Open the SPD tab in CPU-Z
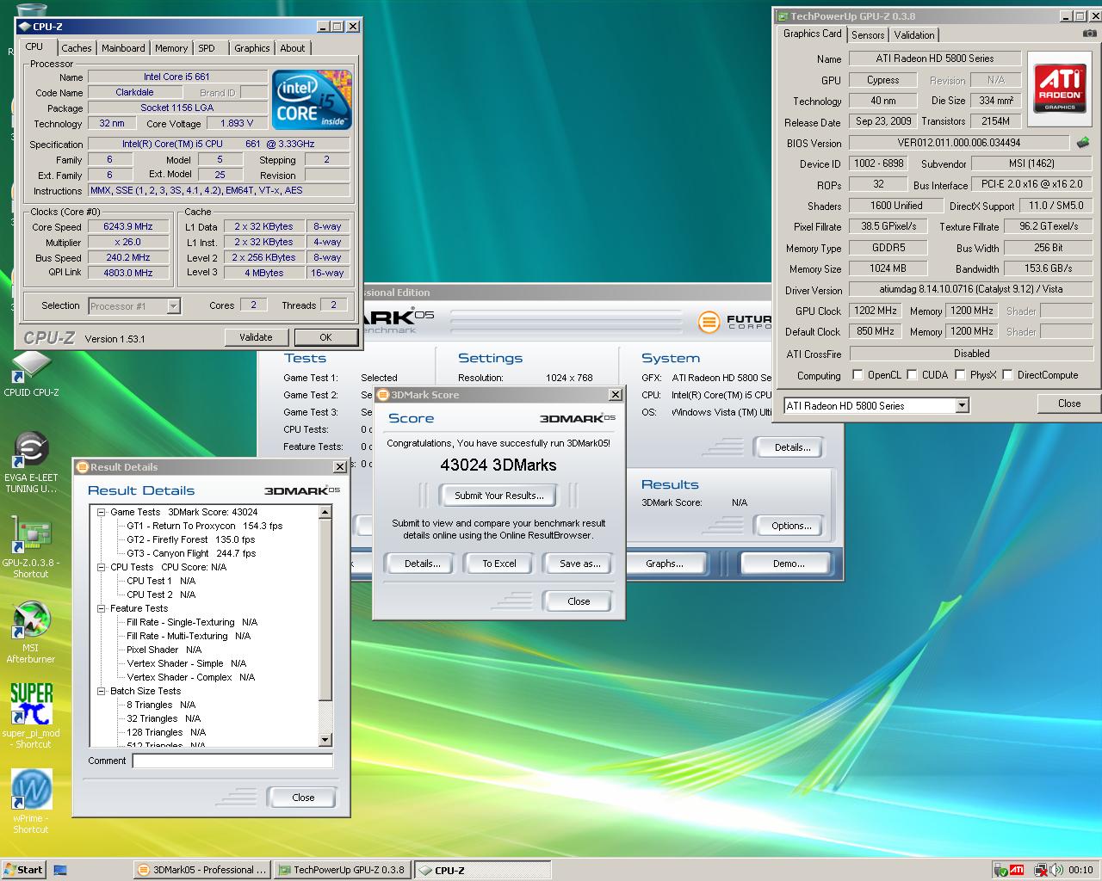 (207, 48)
